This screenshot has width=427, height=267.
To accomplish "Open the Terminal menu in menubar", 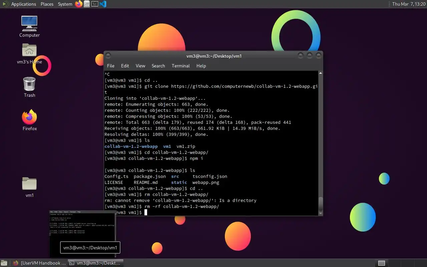I will (x=181, y=66).
